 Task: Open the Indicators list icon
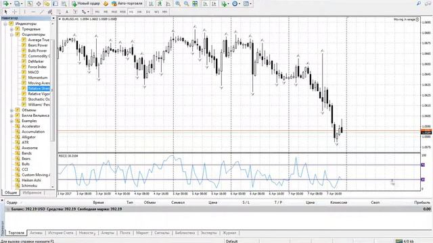point(224,3)
